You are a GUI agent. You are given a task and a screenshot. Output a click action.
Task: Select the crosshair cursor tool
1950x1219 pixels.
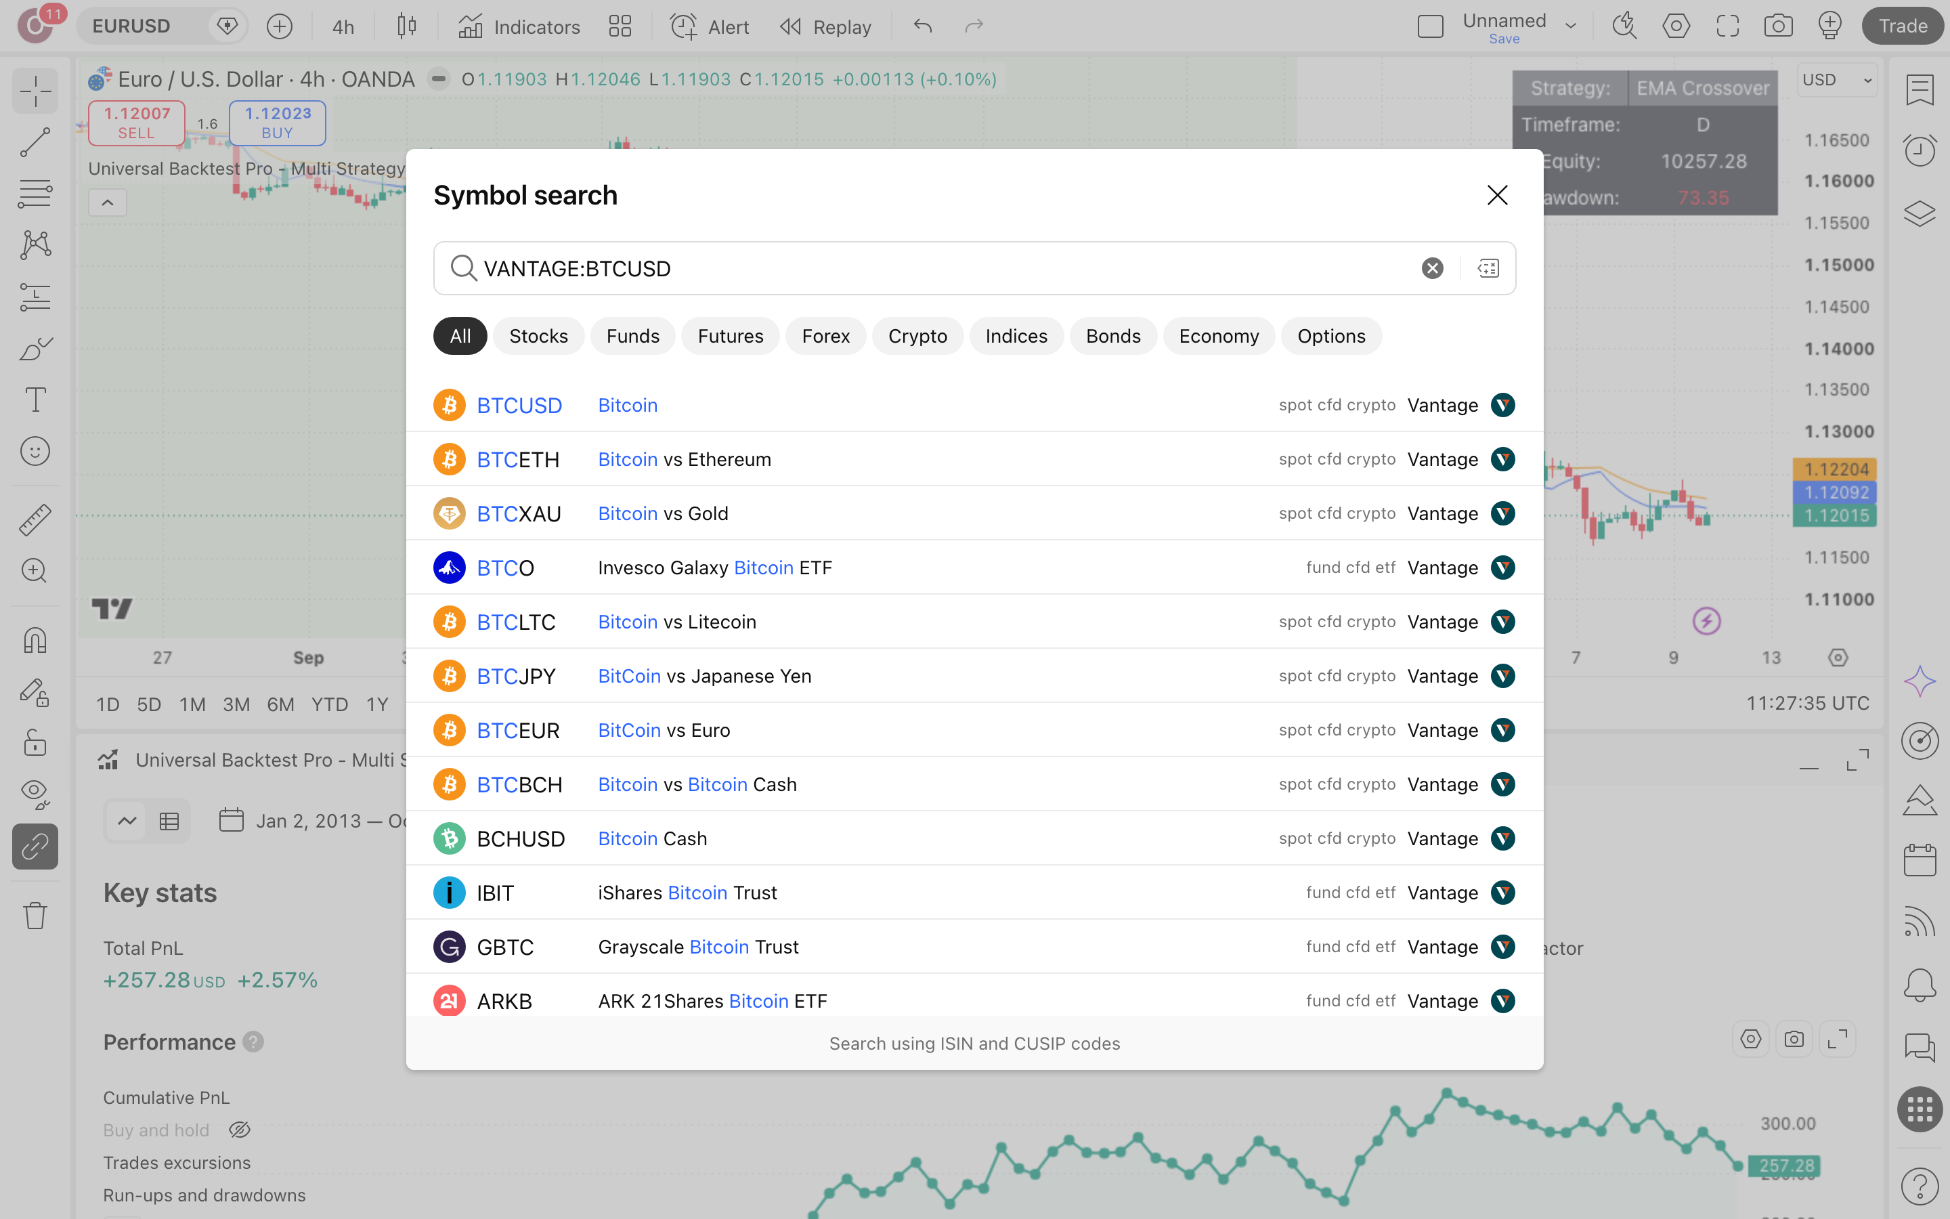(x=35, y=91)
